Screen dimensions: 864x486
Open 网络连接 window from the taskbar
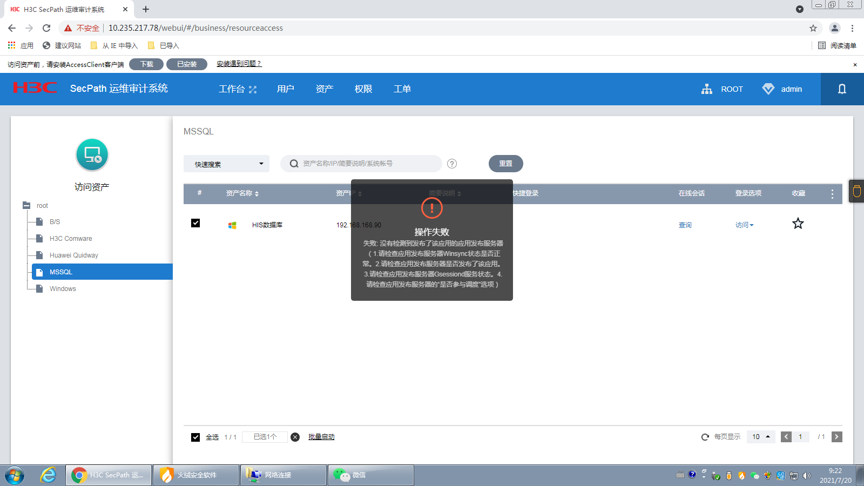[x=283, y=475]
